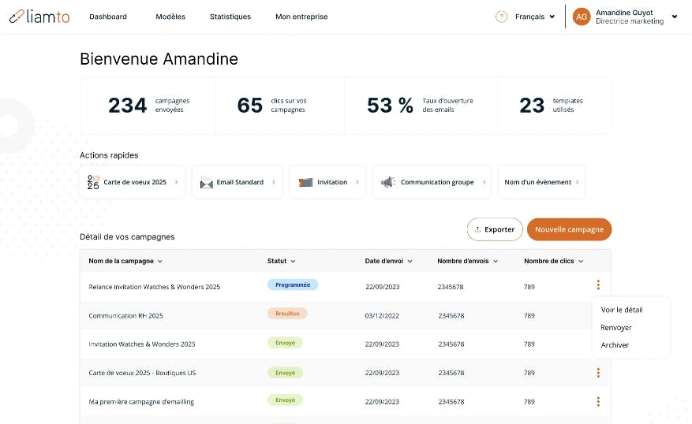692x424 pixels.
Task: Click Envoyé badge for Invitation Watches & Wonders
Action: 285,343
